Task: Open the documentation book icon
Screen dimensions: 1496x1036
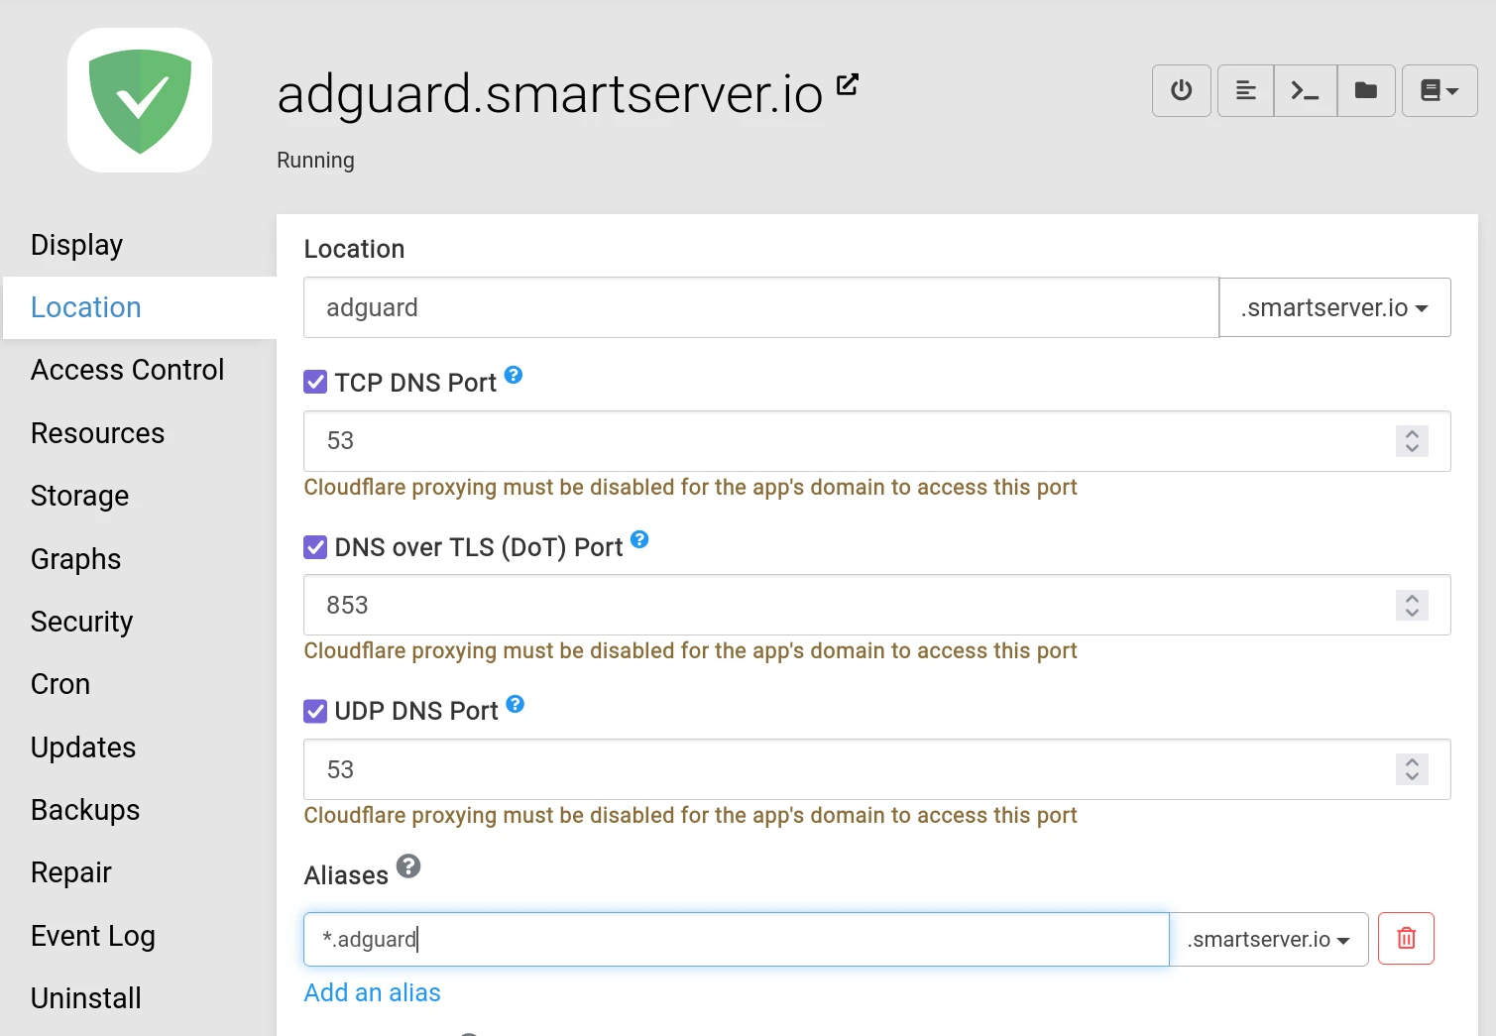Action: pyautogui.click(x=1432, y=90)
